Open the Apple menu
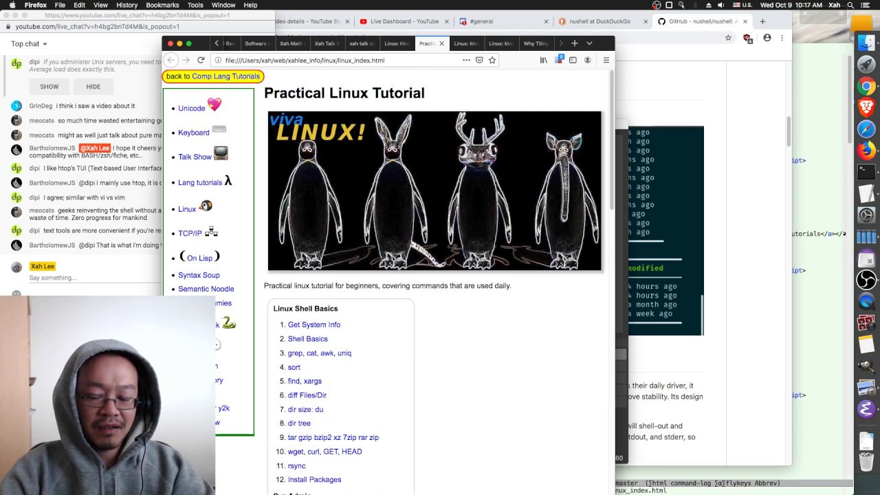 pos(12,5)
